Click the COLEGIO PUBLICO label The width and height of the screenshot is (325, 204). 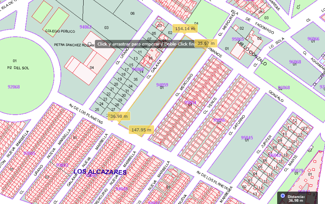[x=58, y=31]
